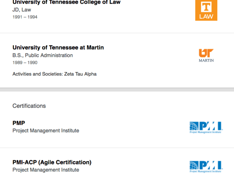
Task: Click the PMI logo beside PMP
Action: pyautogui.click(x=206, y=127)
